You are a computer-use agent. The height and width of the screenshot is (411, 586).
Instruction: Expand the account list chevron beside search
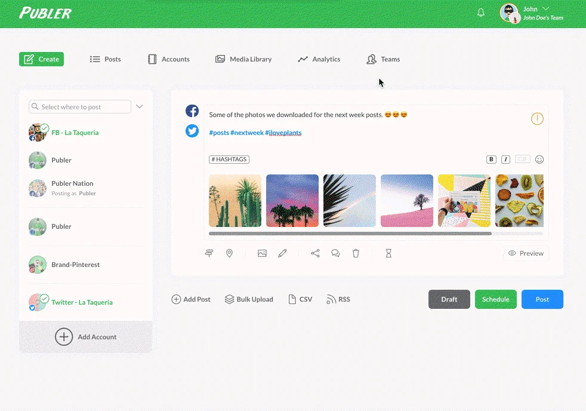(140, 107)
